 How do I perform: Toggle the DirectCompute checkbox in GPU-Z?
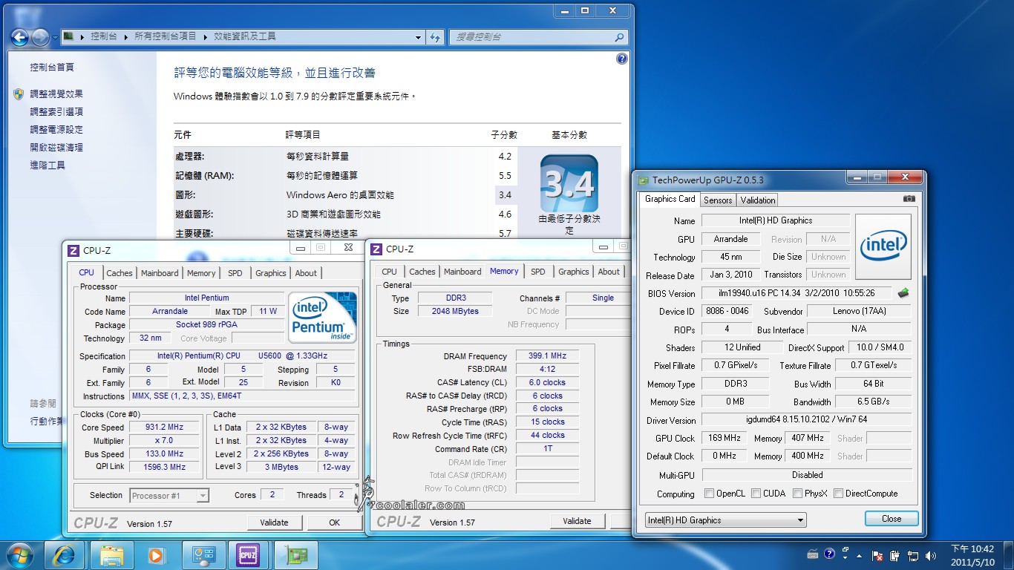click(838, 494)
